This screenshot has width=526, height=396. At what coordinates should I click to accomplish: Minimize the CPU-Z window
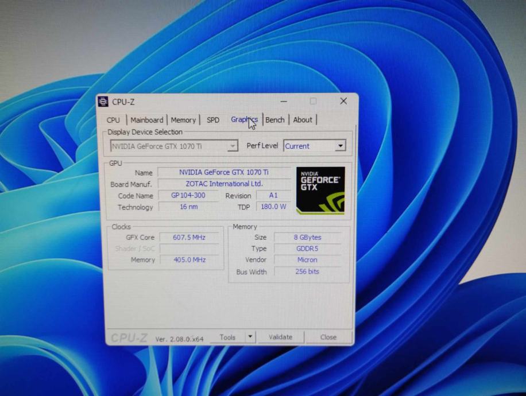(x=284, y=101)
